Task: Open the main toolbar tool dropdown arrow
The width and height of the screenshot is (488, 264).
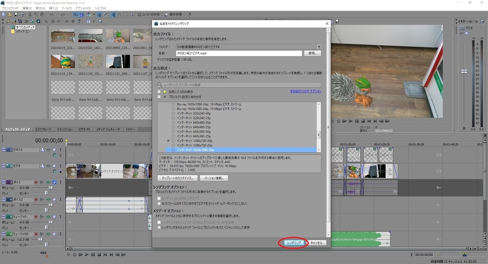Action: point(94,15)
